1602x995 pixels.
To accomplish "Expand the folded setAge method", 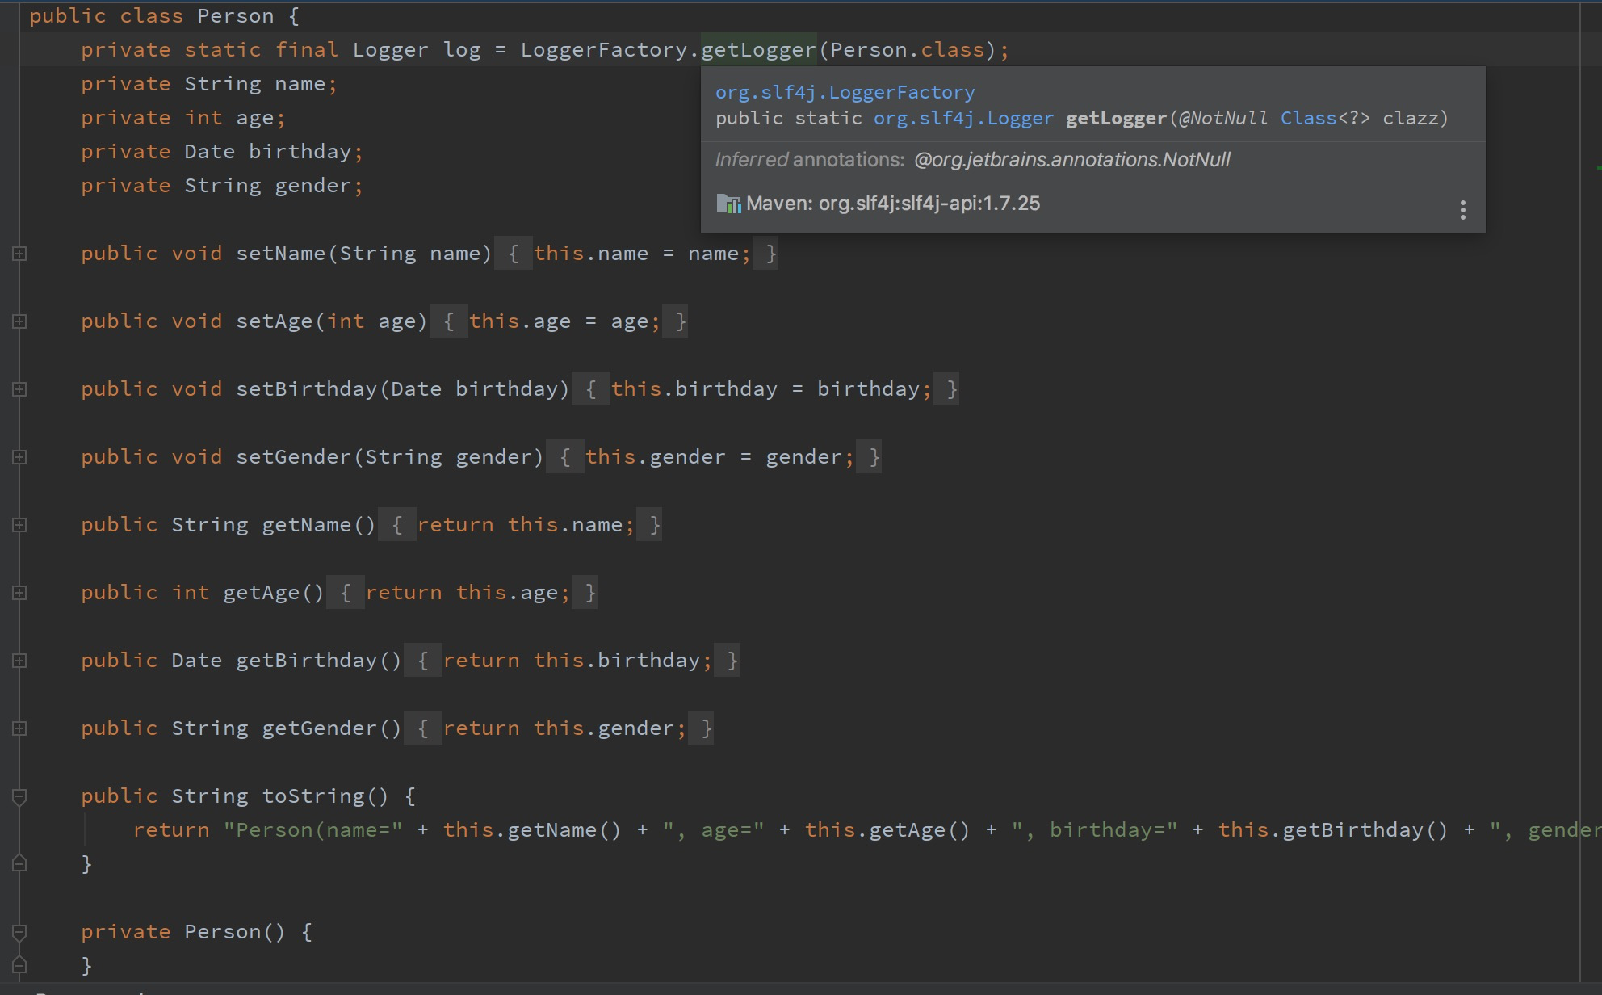I will tap(19, 321).
